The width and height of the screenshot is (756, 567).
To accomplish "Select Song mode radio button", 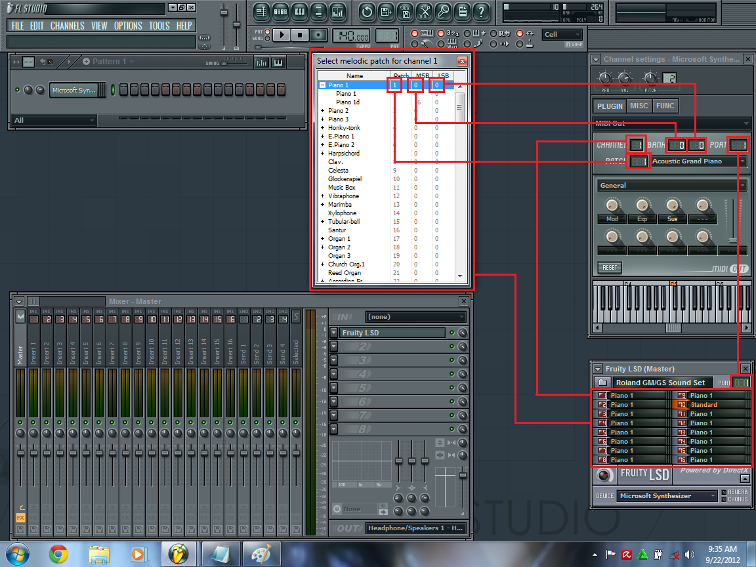I will tap(268, 39).
